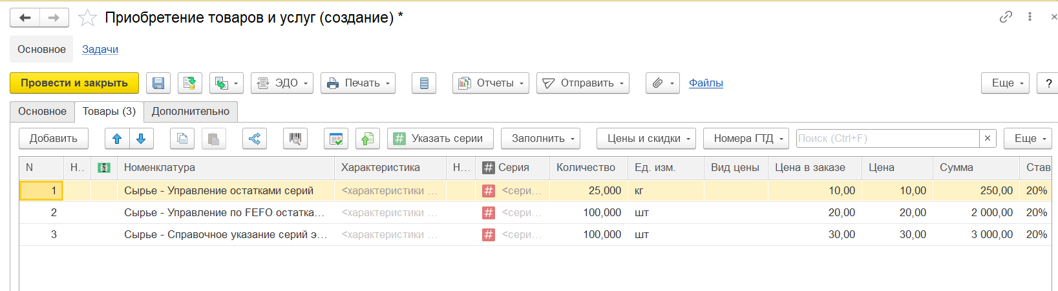The width and height of the screenshot is (1058, 291).
Task: Click the red series hash icon in row 2
Action: point(489,213)
